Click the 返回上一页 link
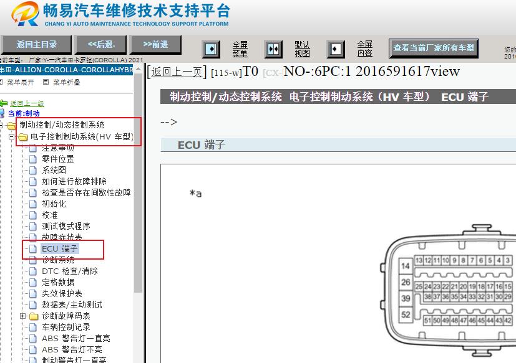 (x=177, y=72)
